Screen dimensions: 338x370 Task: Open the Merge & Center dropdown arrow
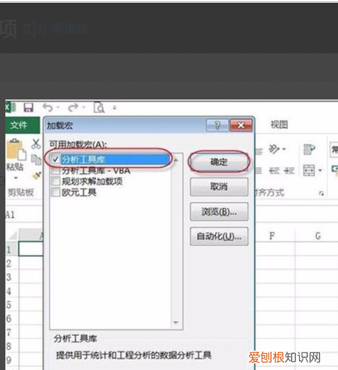(x=320, y=170)
